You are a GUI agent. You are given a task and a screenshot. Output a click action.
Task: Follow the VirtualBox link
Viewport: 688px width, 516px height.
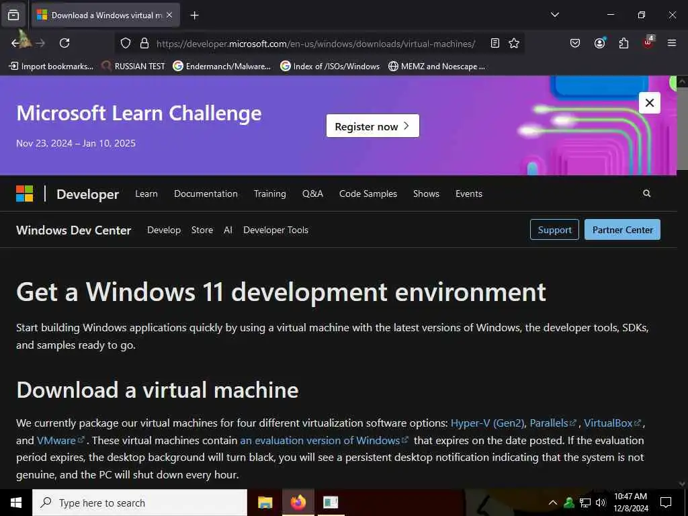tap(612, 423)
